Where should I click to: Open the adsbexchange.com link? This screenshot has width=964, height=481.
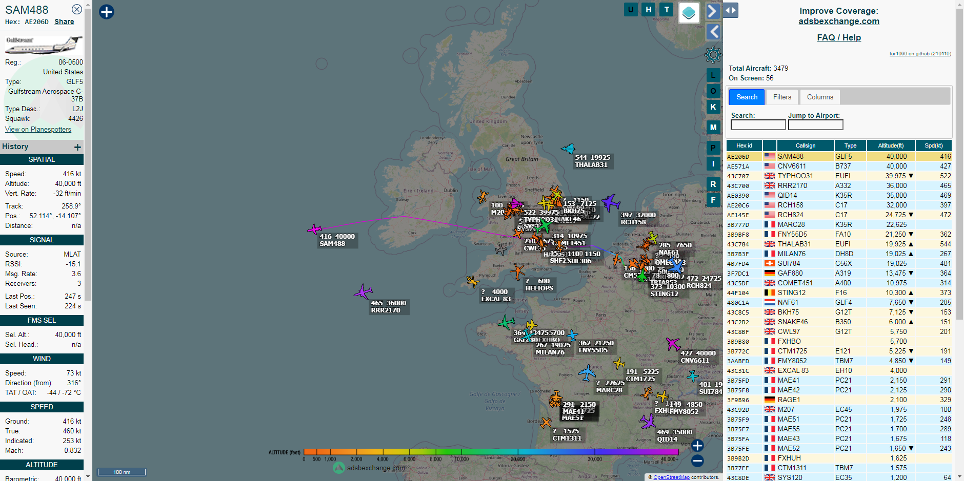pyautogui.click(x=839, y=21)
